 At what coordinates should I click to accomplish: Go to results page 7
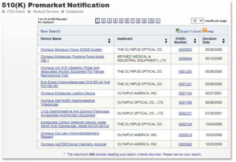click(132, 21)
